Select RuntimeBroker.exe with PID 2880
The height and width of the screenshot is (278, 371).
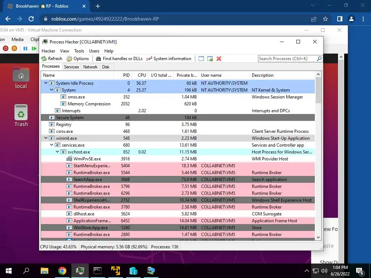[x=178, y=234]
